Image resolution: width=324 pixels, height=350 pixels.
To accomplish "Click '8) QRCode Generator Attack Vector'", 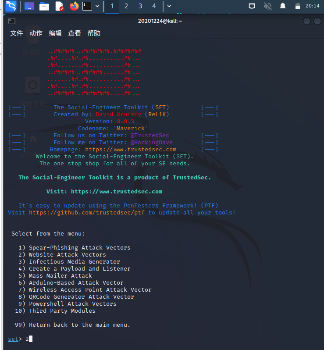I will click(76, 297).
